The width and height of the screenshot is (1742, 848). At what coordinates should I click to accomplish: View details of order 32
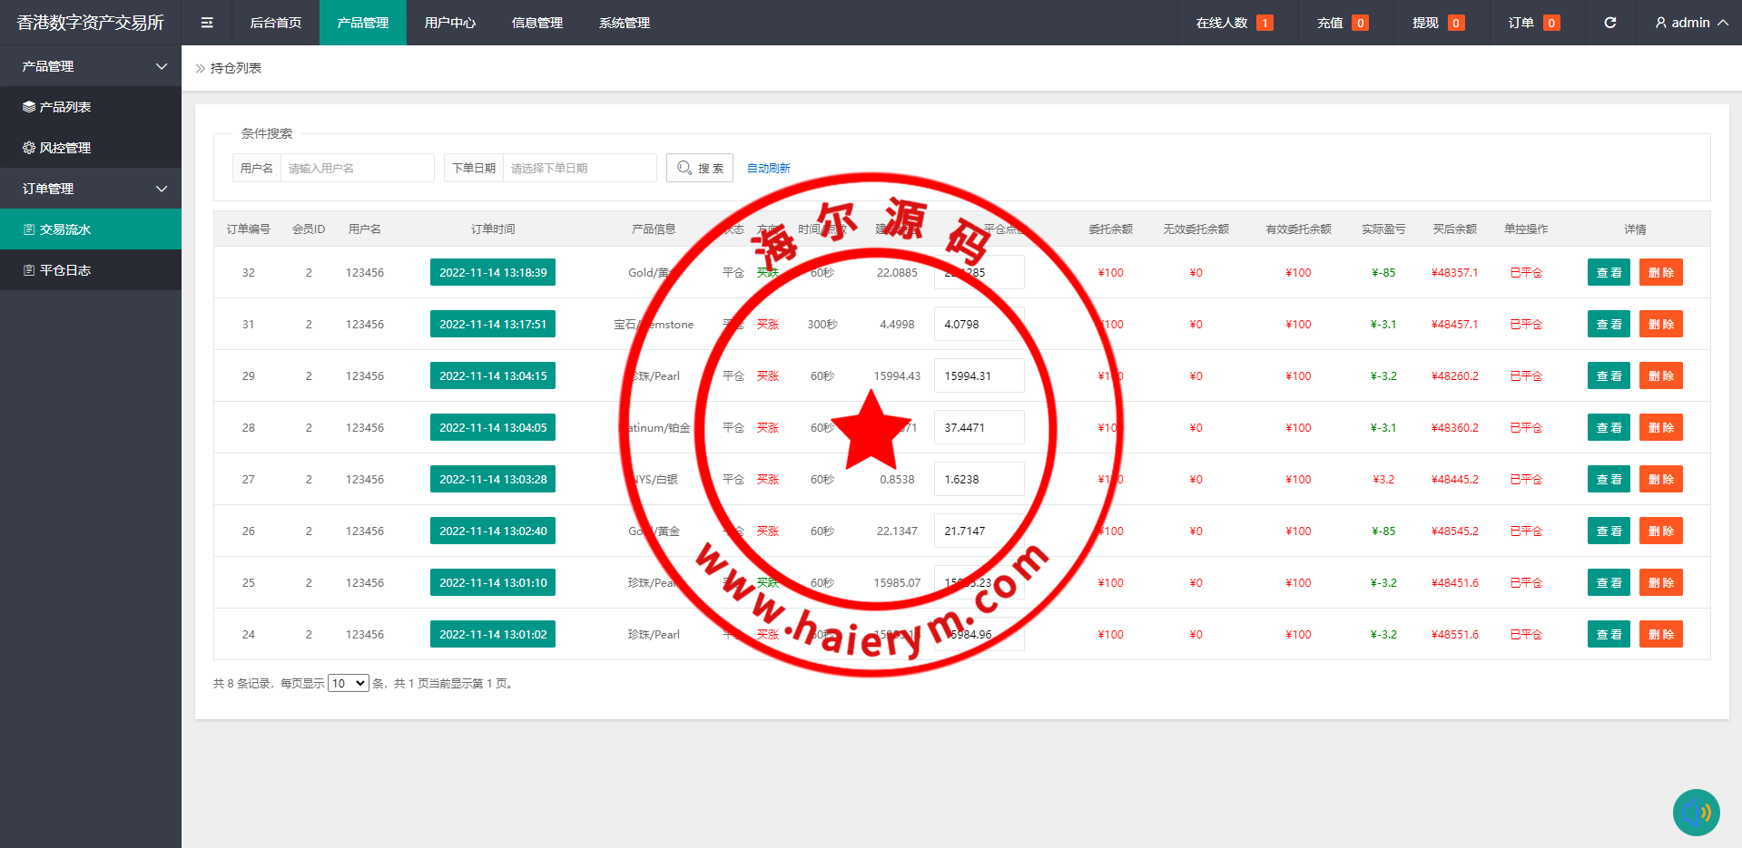[1609, 272]
